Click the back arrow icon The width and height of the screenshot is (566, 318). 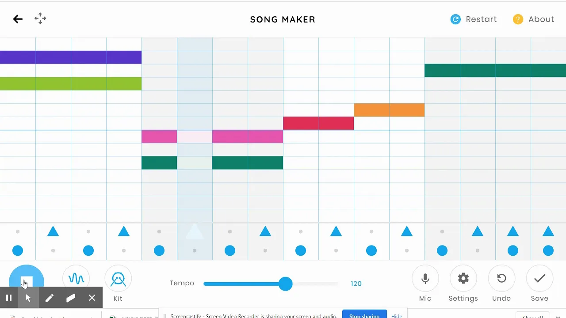(18, 19)
